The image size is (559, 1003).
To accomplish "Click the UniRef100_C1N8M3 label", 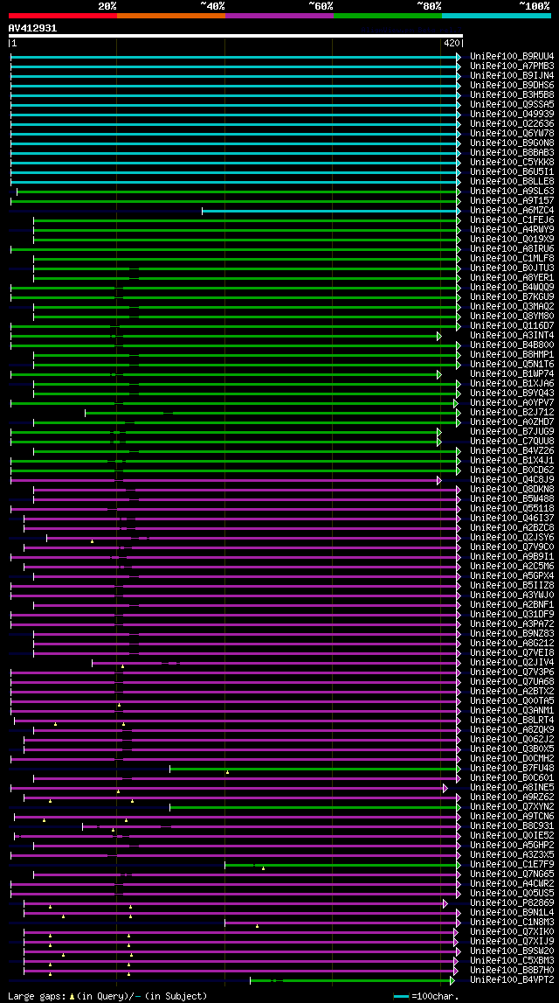I will pos(512,923).
